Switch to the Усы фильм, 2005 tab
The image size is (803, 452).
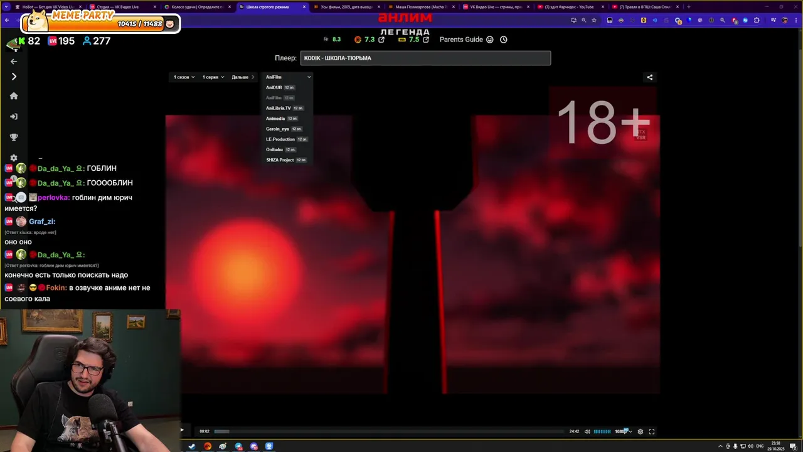click(x=346, y=7)
